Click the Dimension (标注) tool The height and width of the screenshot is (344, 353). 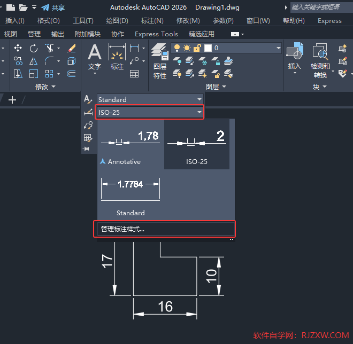click(117, 56)
